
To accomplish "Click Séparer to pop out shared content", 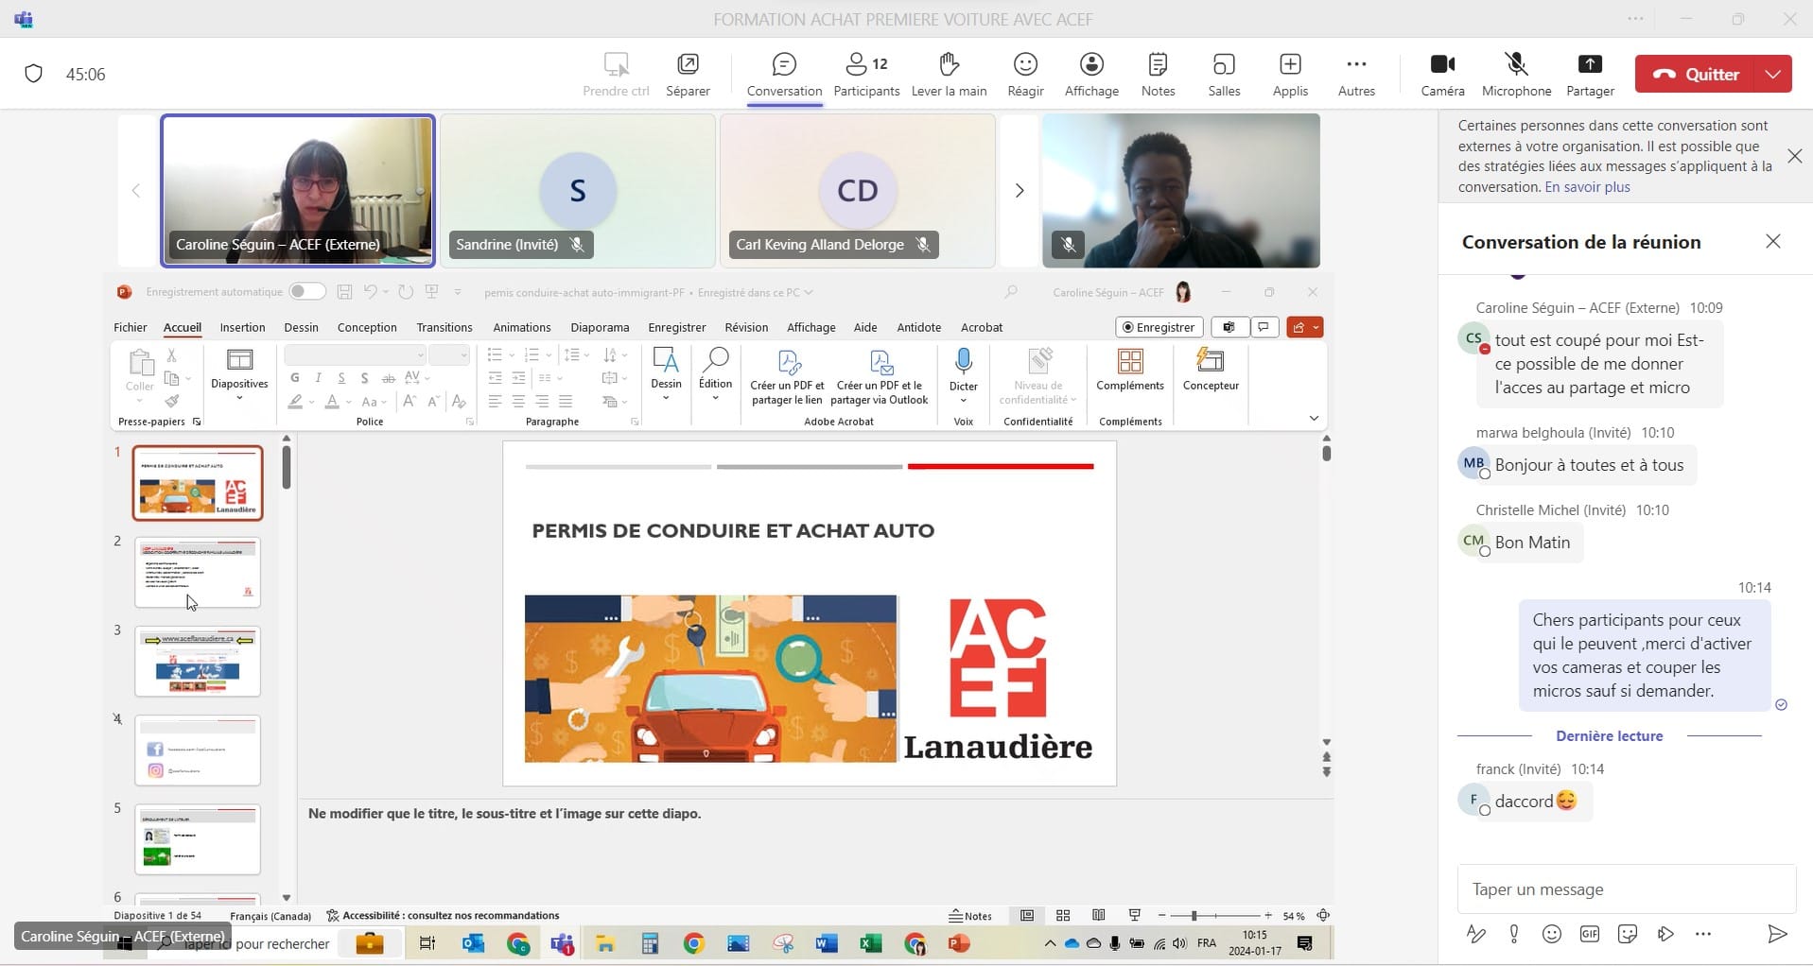I will tap(688, 75).
